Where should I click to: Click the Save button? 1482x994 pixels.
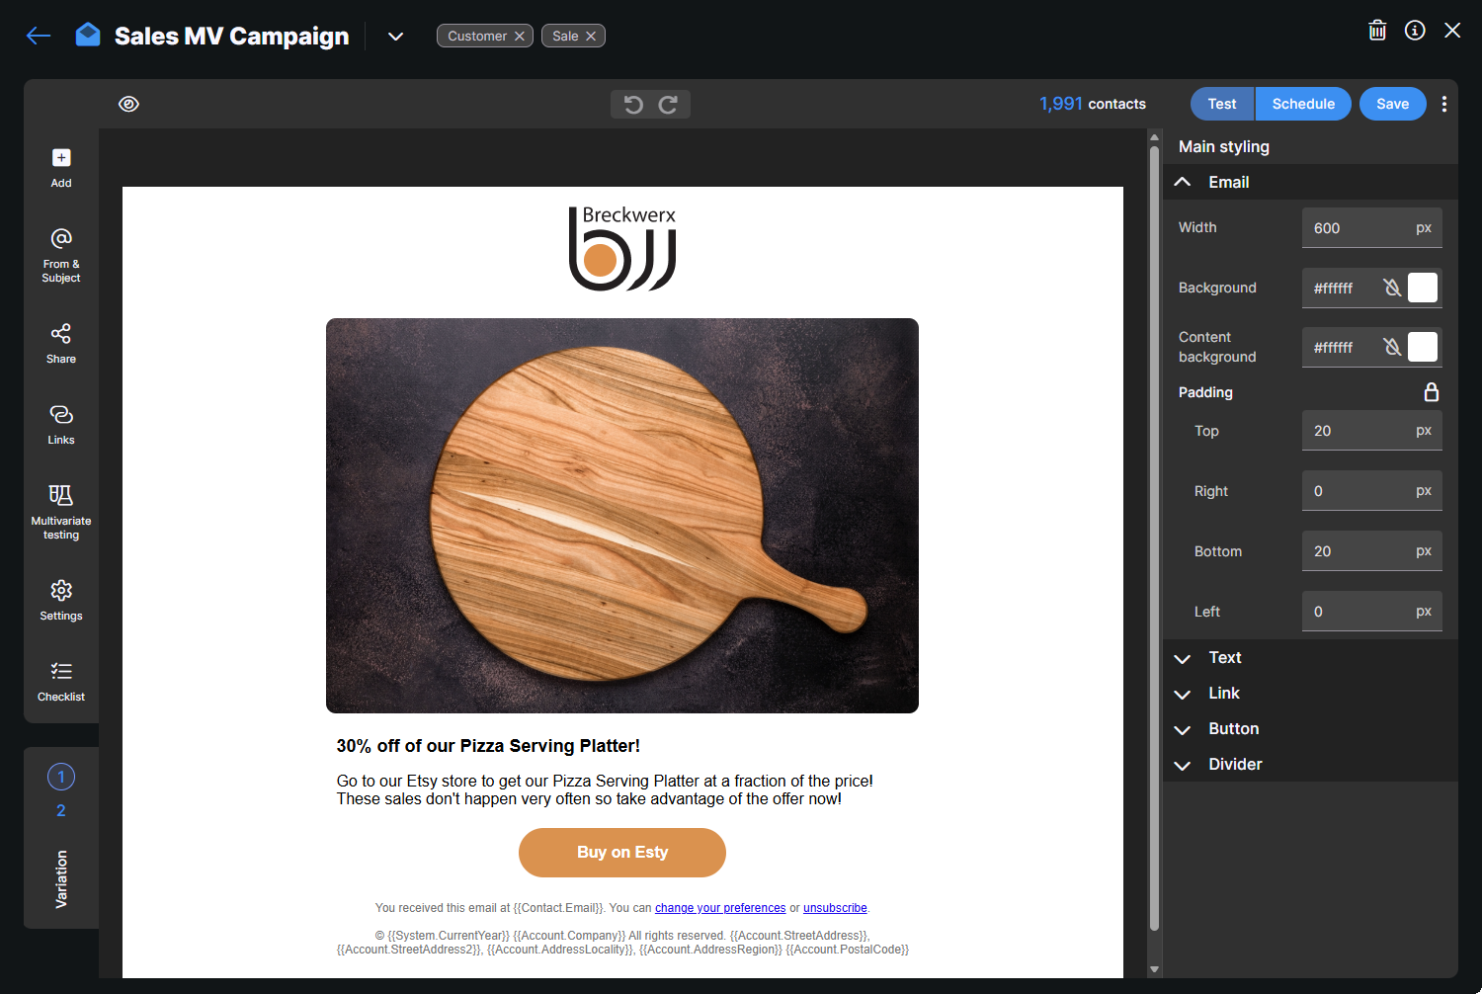click(1392, 104)
